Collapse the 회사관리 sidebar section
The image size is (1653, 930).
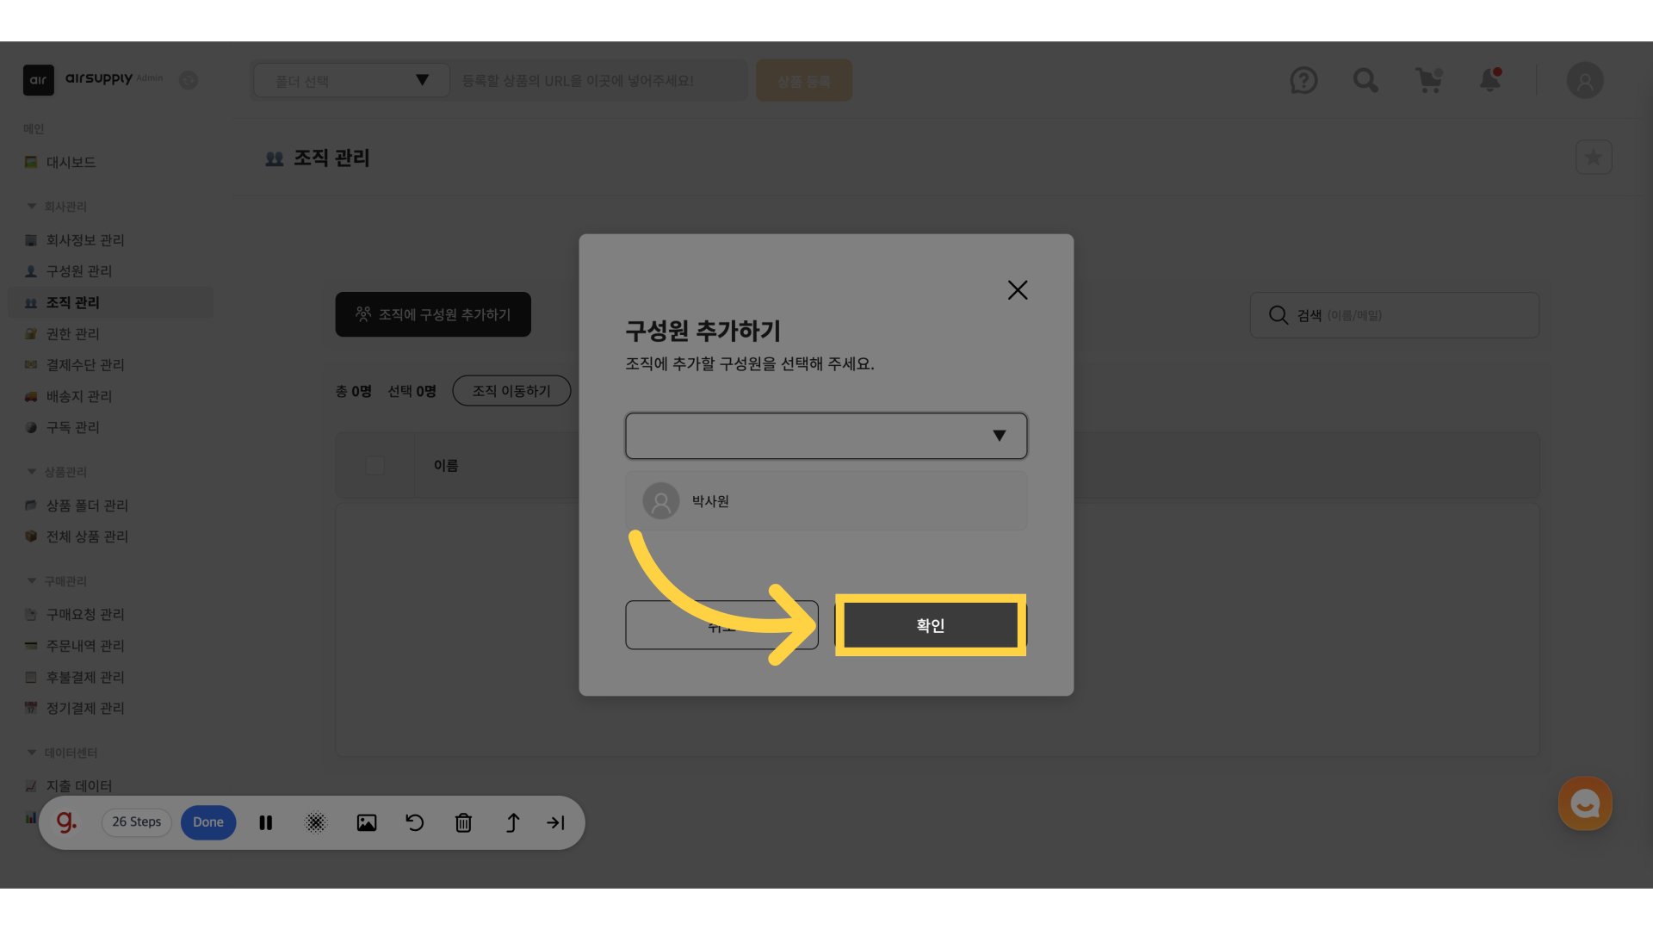click(x=32, y=207)
